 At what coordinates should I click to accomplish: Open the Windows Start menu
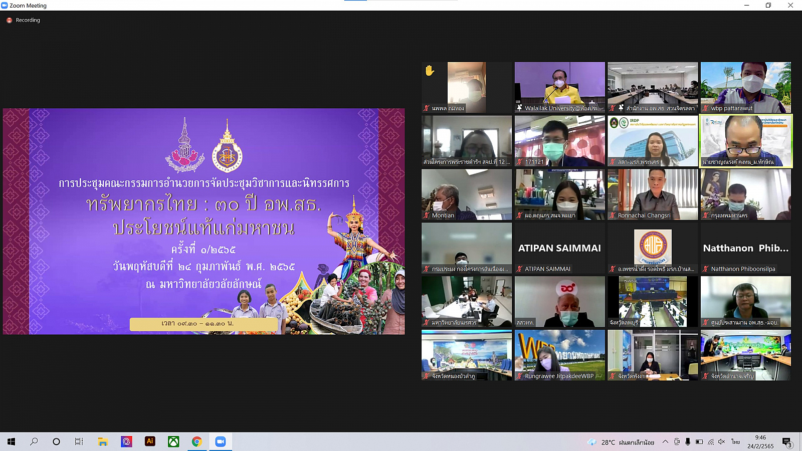tap(11, 441)
